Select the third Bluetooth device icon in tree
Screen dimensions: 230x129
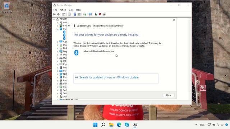[64, 38]
